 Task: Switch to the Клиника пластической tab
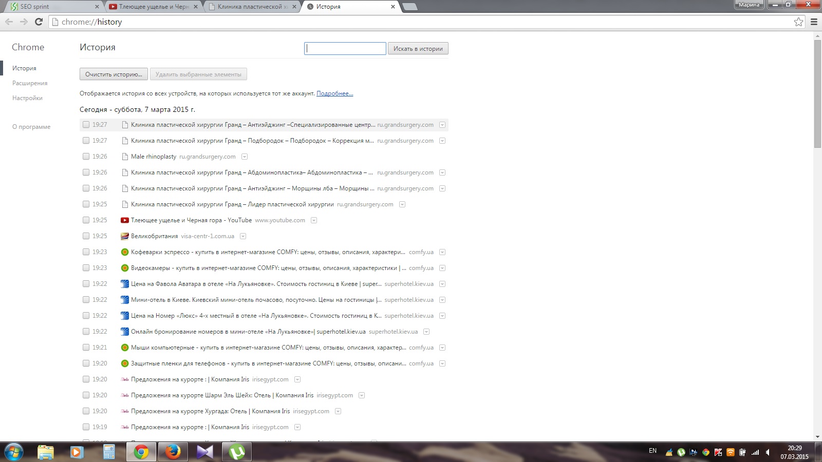252,7
